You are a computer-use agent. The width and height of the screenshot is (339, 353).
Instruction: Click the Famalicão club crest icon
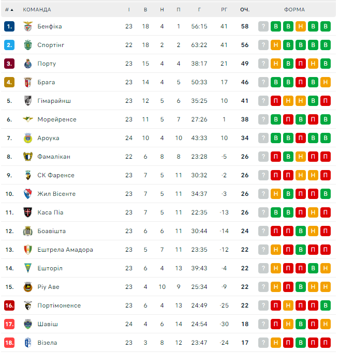pos(28,157)
